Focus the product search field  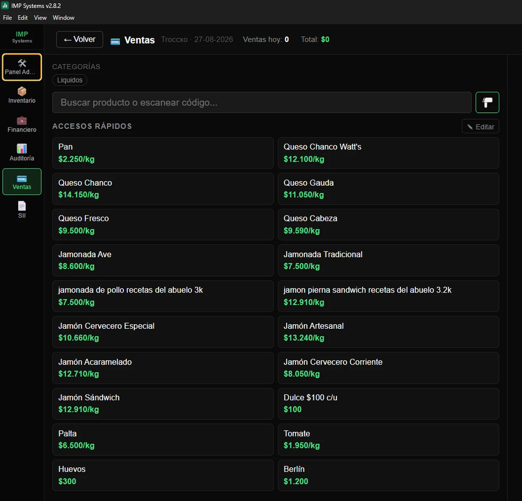point(262,102)
